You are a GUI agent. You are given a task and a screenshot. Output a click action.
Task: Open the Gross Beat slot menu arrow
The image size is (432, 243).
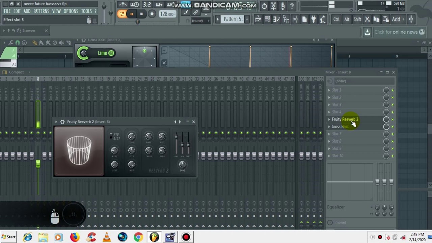pyautogui.click(x=329, y=127)
